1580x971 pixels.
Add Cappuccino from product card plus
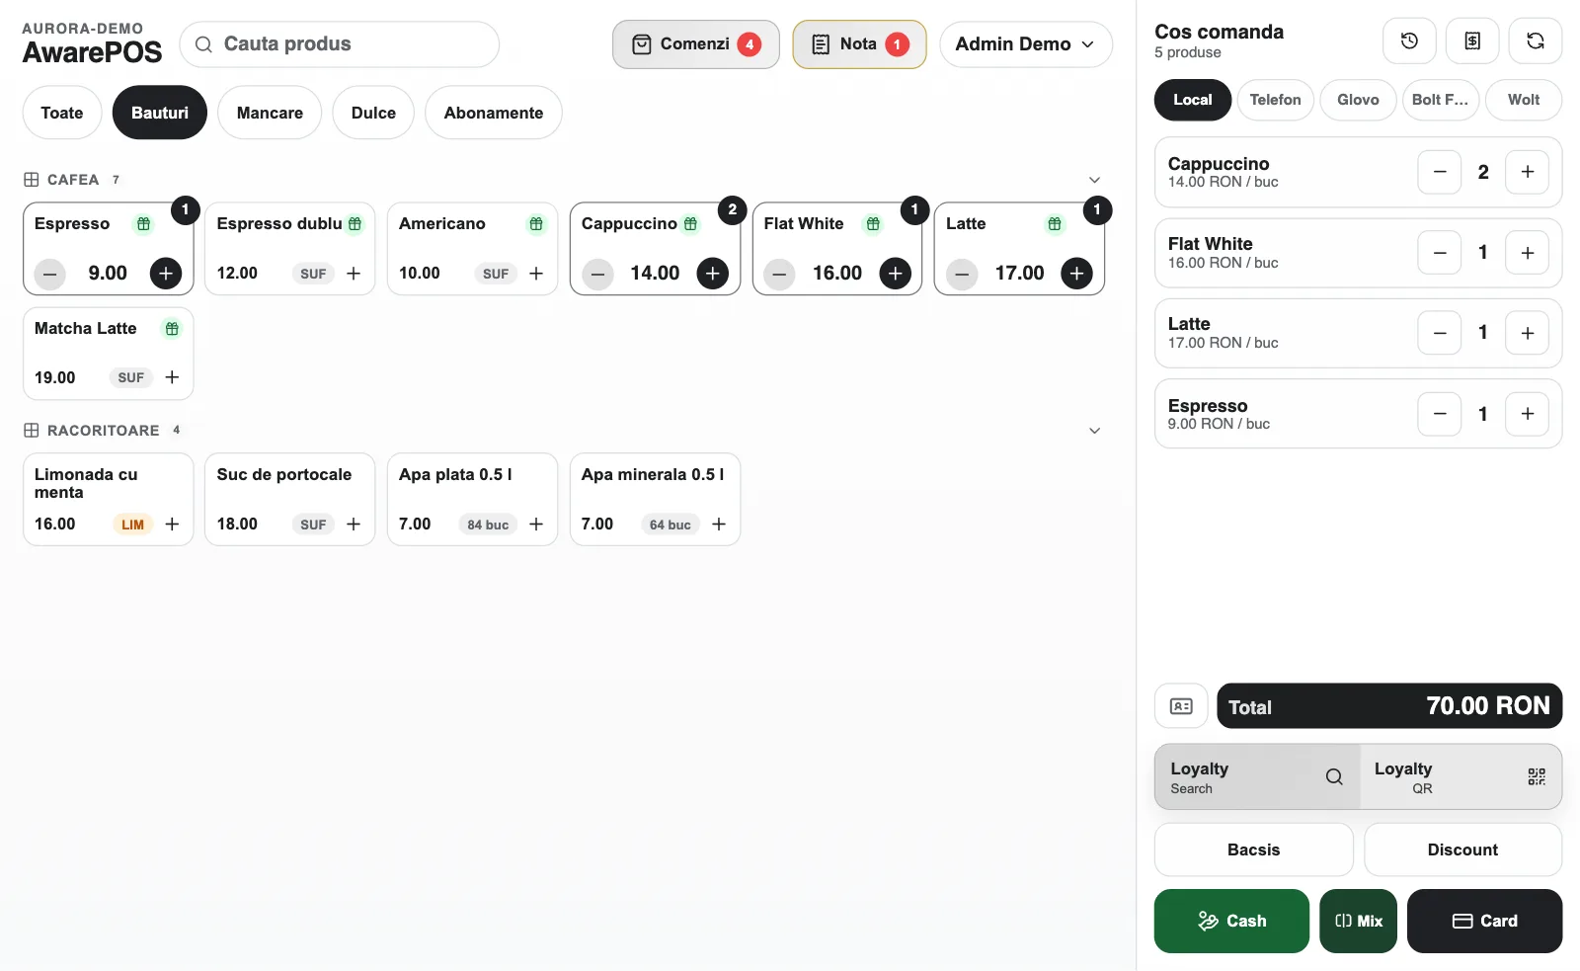(x=713, y=273)
